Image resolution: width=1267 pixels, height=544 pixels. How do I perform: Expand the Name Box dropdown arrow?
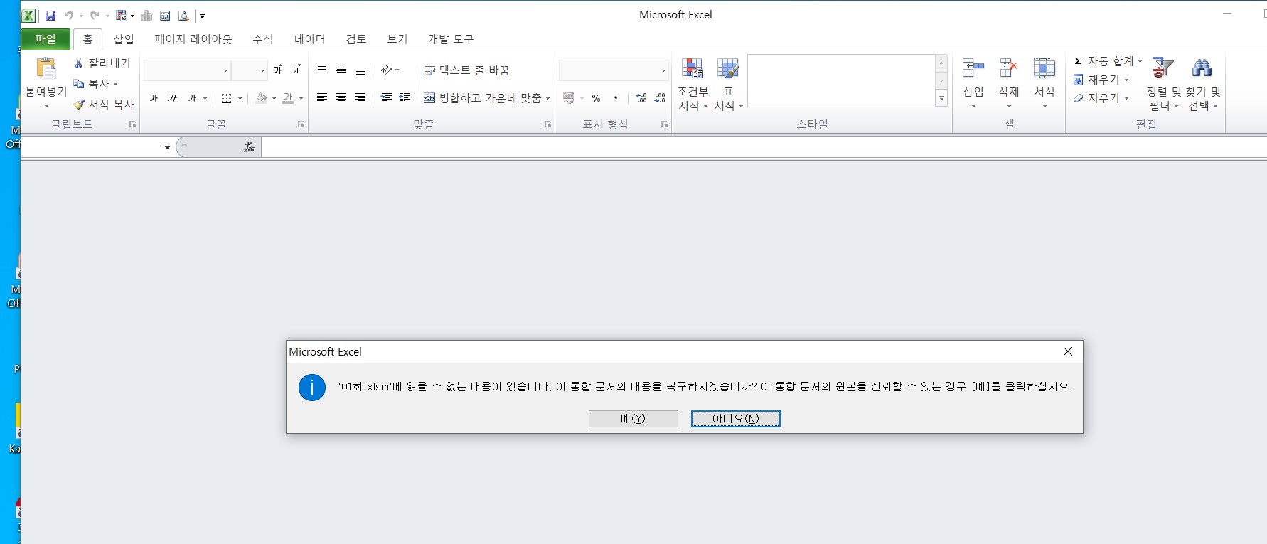[x=167, y=147]
